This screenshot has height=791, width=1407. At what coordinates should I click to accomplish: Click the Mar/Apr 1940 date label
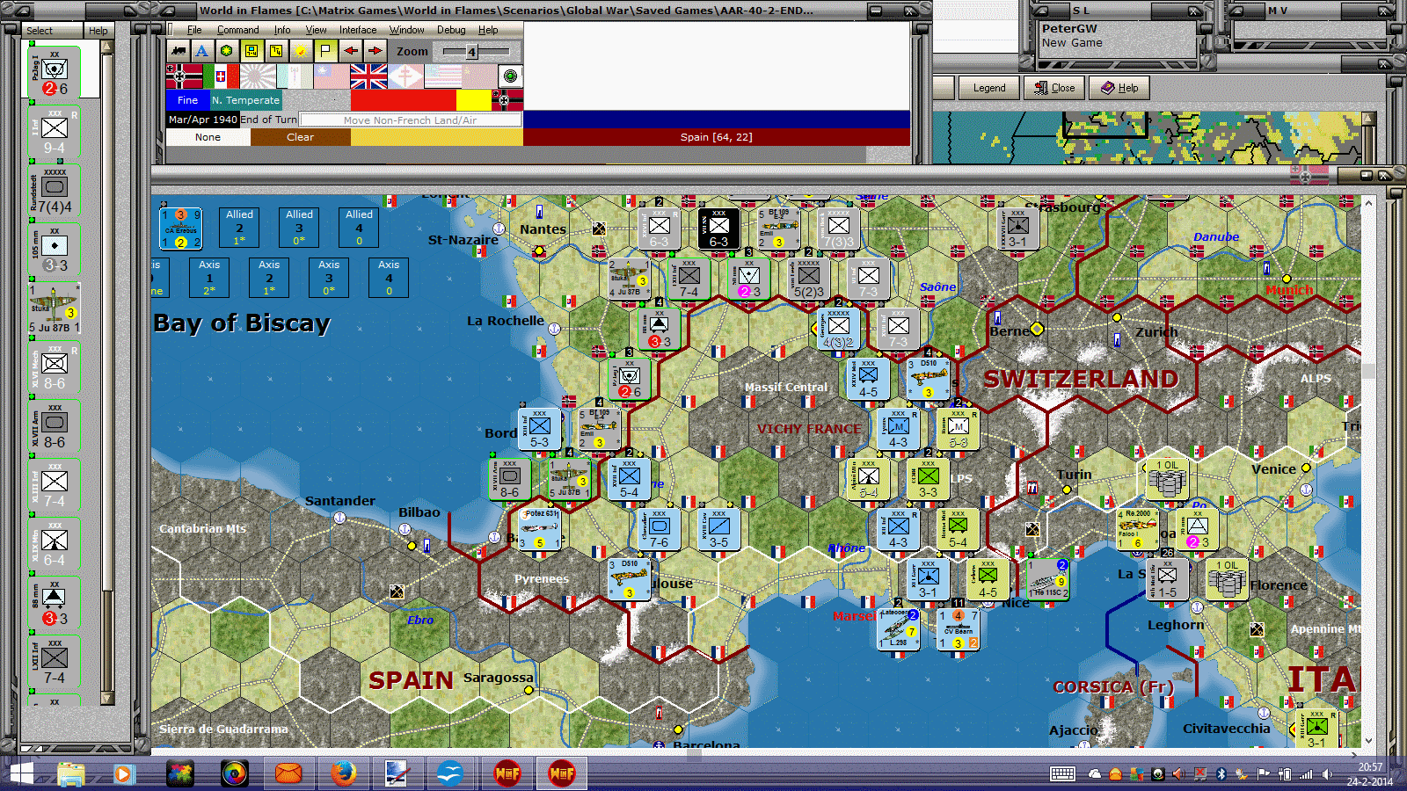click(x=202, y=120)
